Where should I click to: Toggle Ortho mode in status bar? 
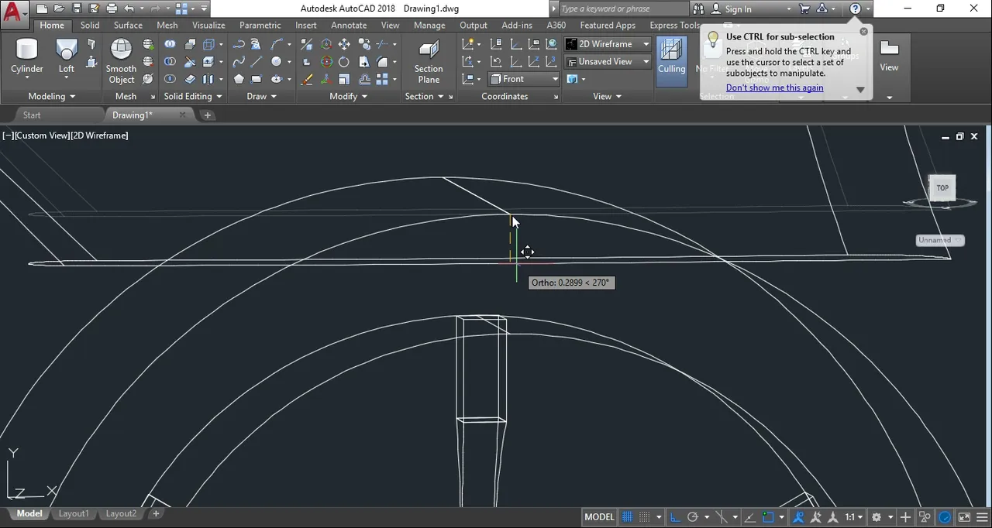pos(674,517)
